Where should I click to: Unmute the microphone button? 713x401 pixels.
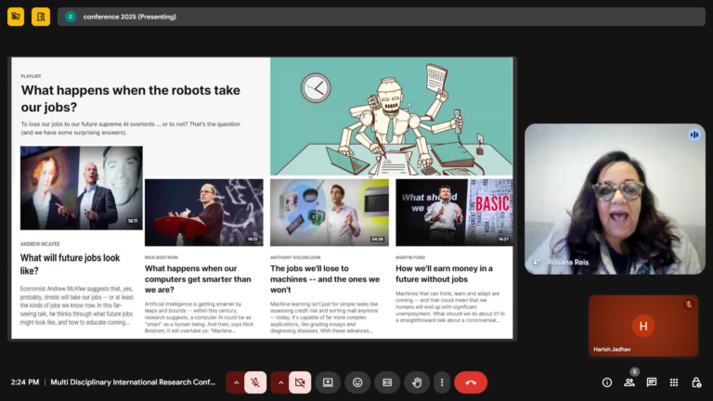tap(255, 382)
